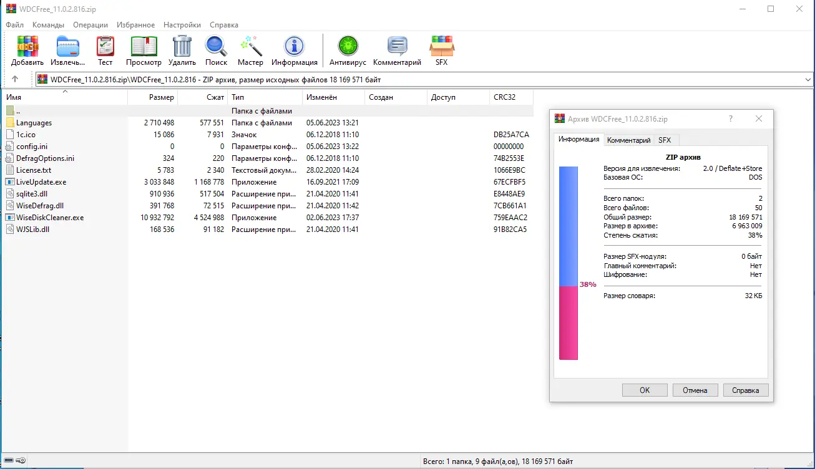Confirm the dialog with OK
Image resolution: width=815 pixels, height=469 pixels.
[x=645, y=390]
